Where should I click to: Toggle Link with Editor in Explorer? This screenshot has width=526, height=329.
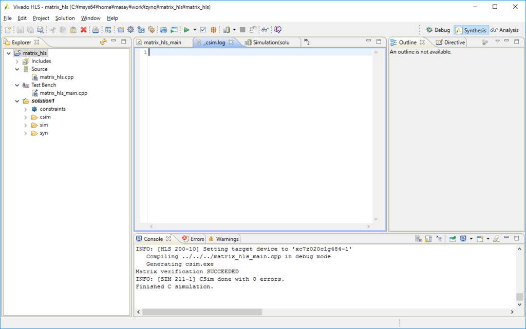point(103,42)
